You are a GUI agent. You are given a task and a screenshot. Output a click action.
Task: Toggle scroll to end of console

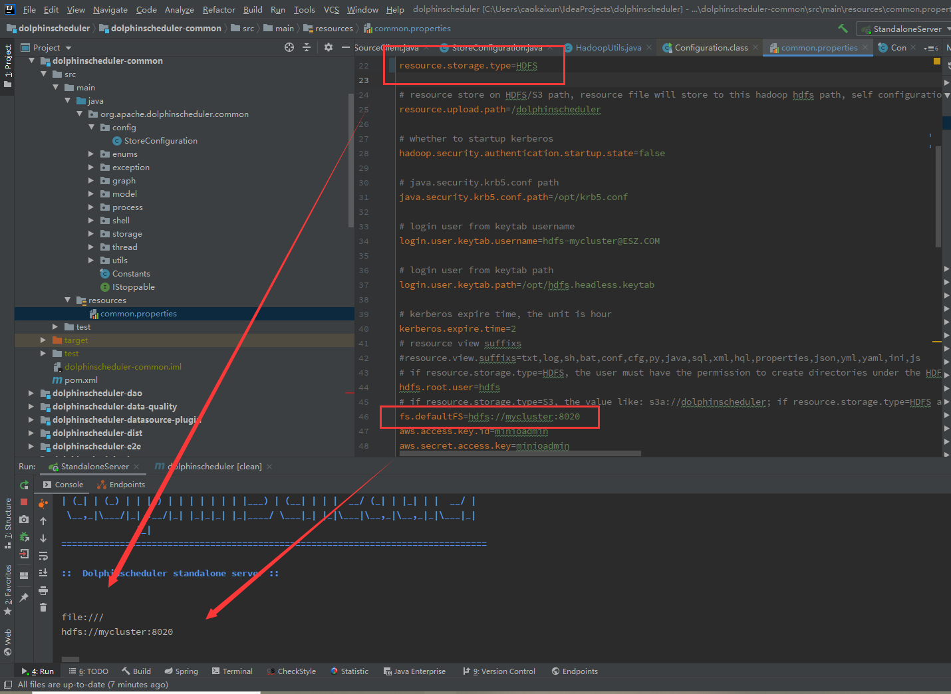(43, 573)
